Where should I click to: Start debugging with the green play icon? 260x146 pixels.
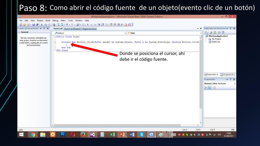click(88, 25)
